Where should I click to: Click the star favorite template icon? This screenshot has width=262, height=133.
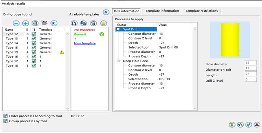[x=103, y=23]
